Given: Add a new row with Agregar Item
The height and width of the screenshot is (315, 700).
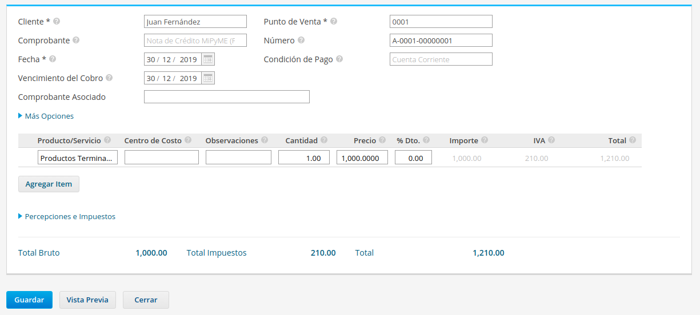Looking at the screenshot, I should tap(49, 184).
